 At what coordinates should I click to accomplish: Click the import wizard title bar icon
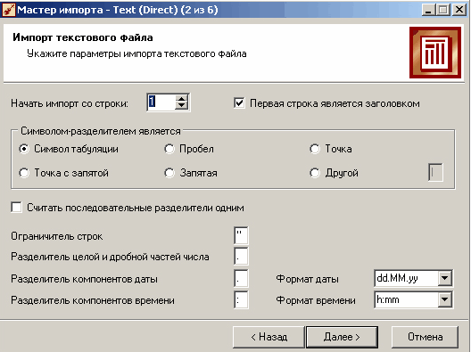(8, 10)
